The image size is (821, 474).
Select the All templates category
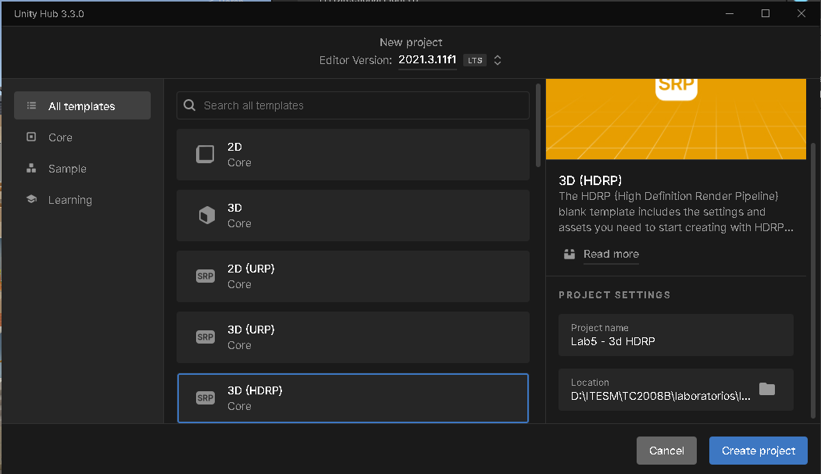(x=82, y=106)
